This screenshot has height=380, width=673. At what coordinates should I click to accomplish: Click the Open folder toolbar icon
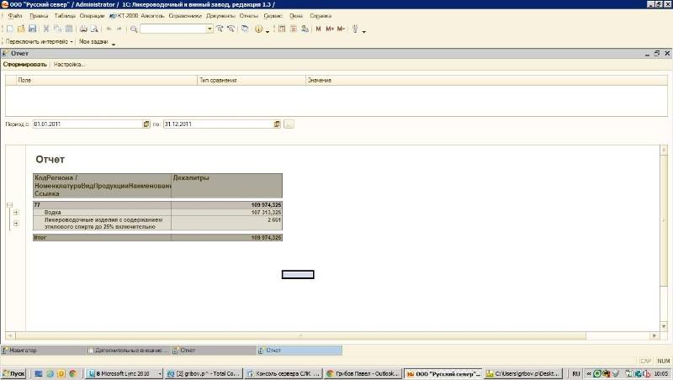tap(21, 29)
